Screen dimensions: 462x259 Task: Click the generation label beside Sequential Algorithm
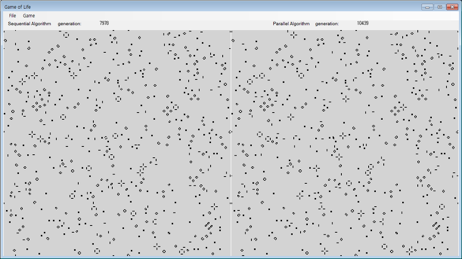coord(70,23)
